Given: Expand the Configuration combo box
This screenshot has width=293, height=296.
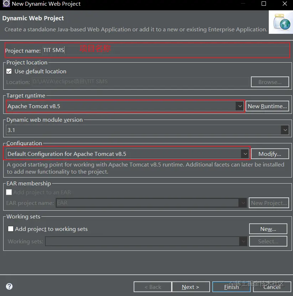Looking at the screenshot, I should pyautogui.click(x=245, y=154).
